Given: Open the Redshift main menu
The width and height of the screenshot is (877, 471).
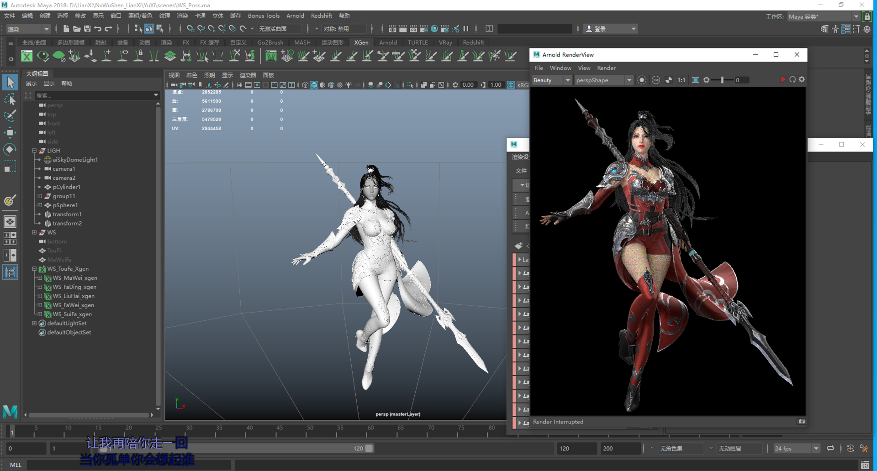Looking at the screenshot, I should (321, 16).
